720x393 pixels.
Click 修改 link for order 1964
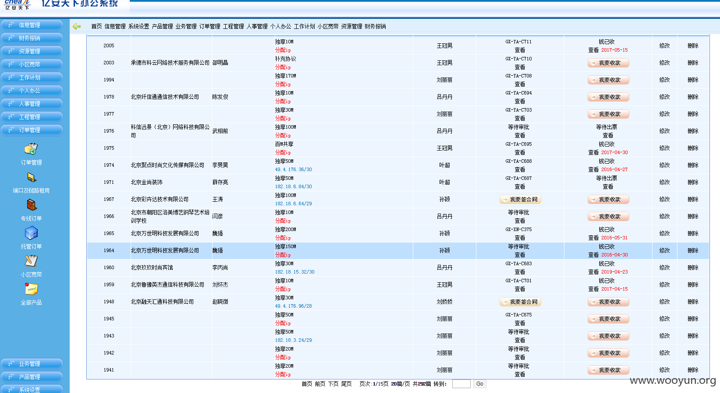[664, 250]
